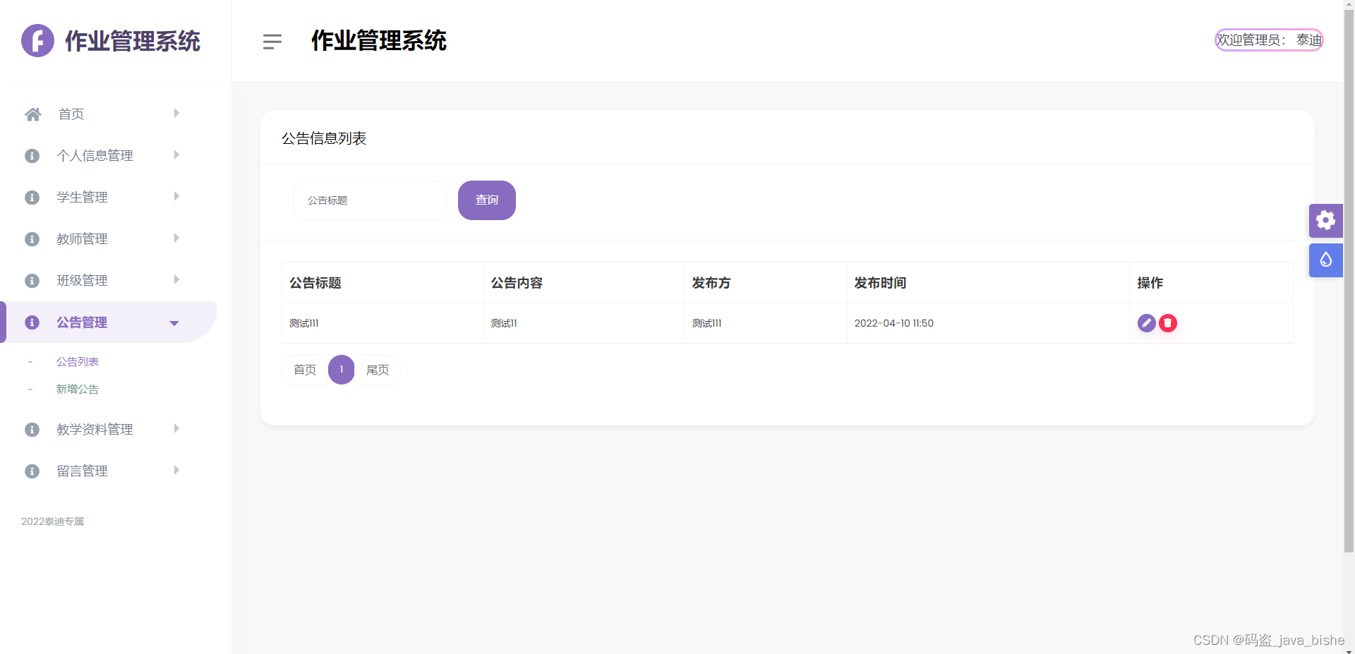The image size is (1355, 654).
Task: Expand the 个人信息管理 menu arrow
Action: [176, 155]
